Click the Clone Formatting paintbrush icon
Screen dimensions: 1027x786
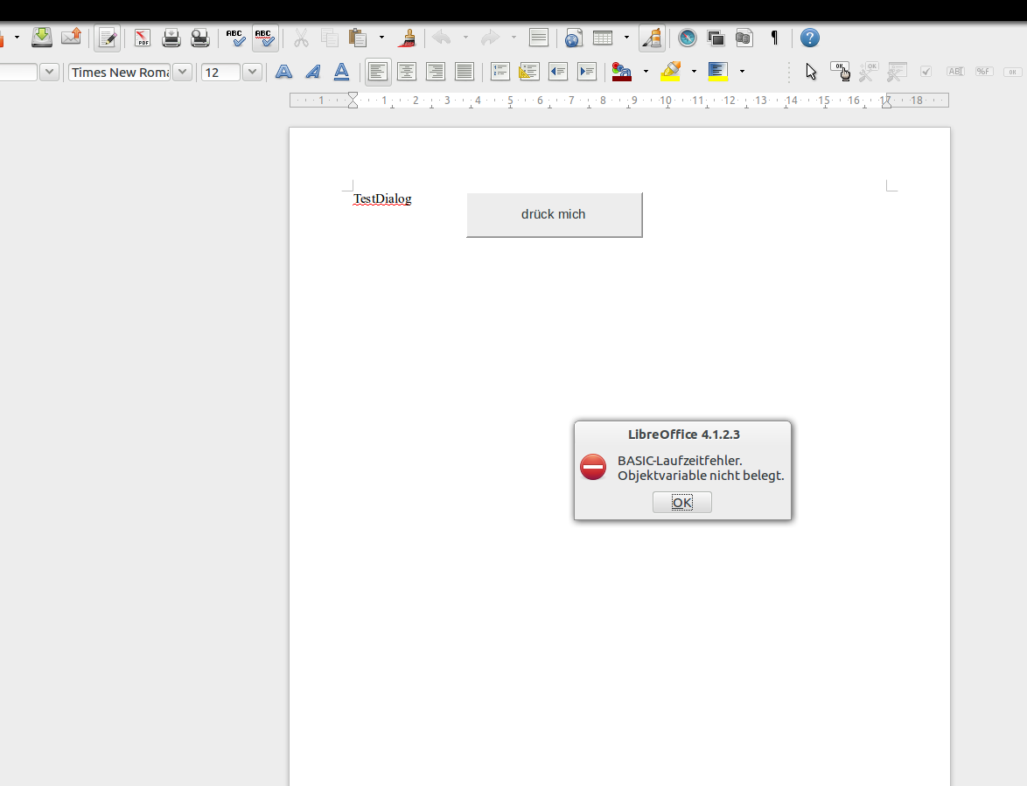click(406, 38)
